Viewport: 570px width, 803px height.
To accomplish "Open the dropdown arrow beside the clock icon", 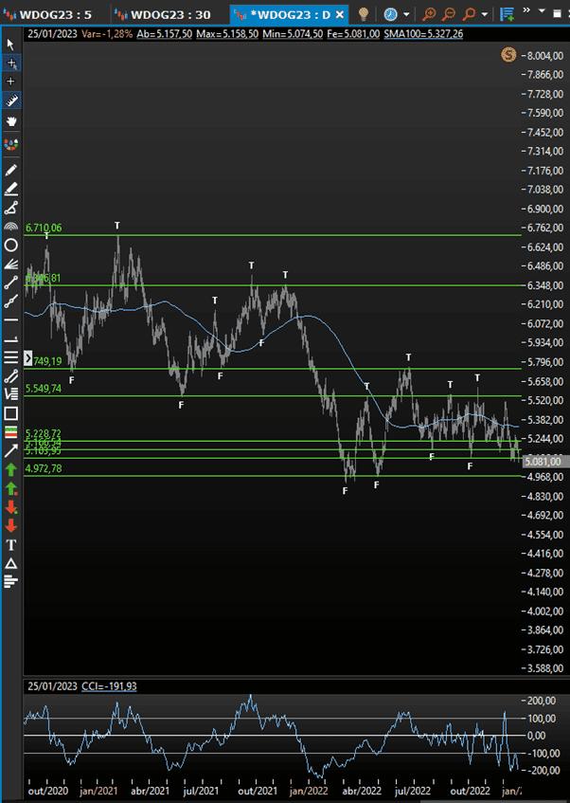I will (406, 15).
